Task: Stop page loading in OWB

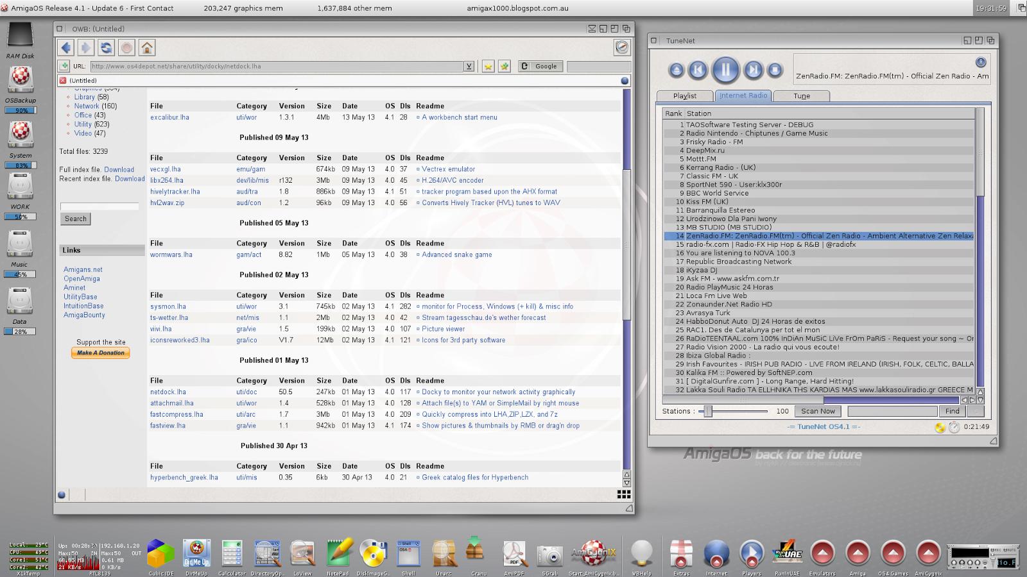Action: (126, 47)
